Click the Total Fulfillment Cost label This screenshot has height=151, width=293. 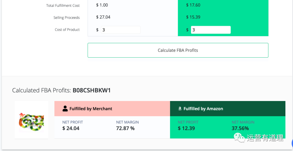63,5
